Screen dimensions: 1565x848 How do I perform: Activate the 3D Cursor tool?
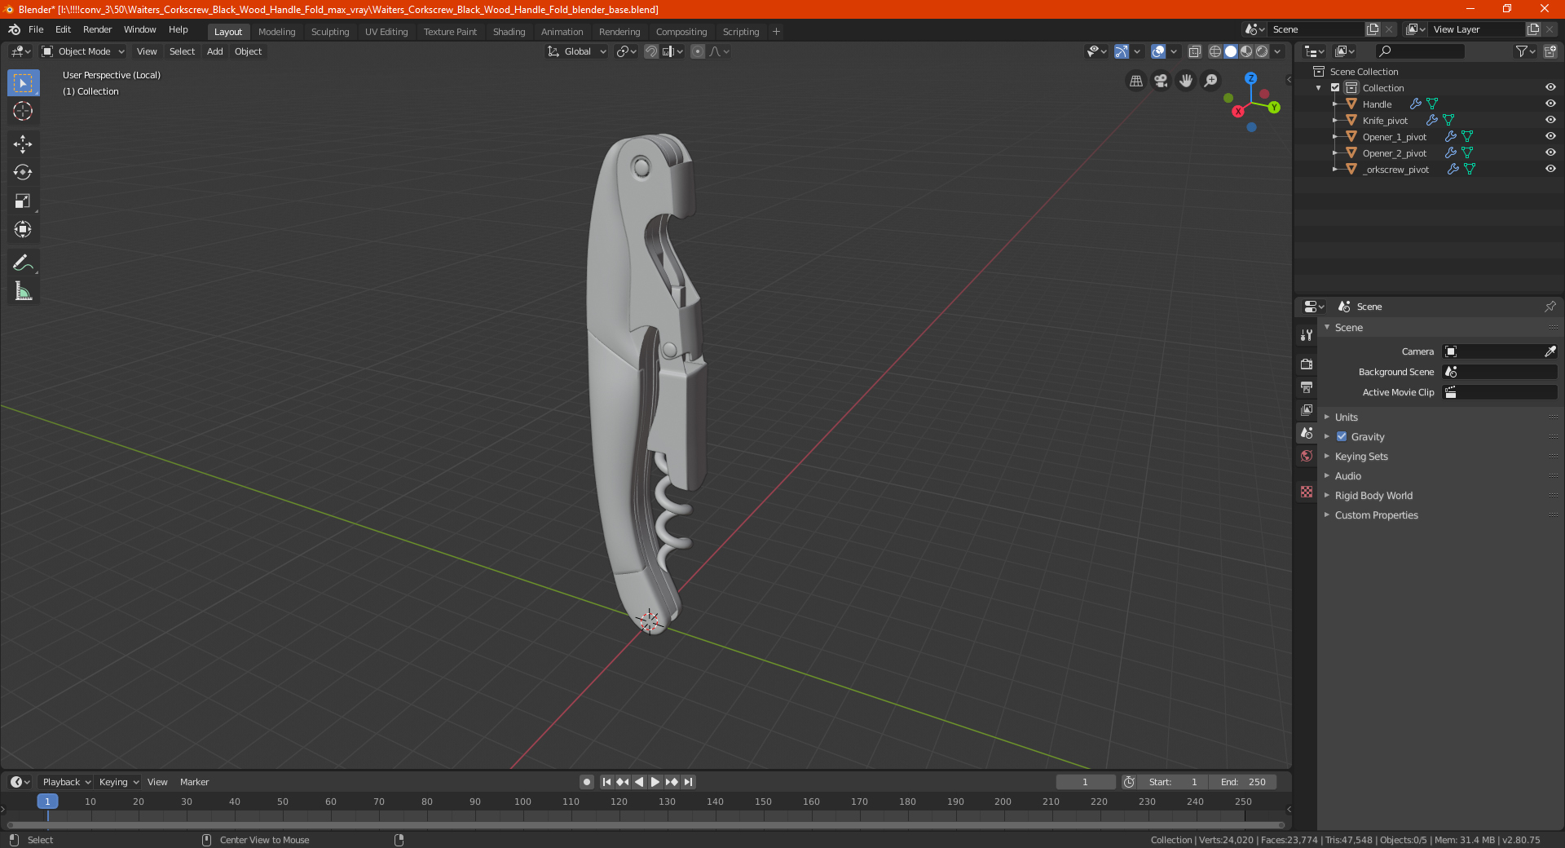tap(23, 112)
